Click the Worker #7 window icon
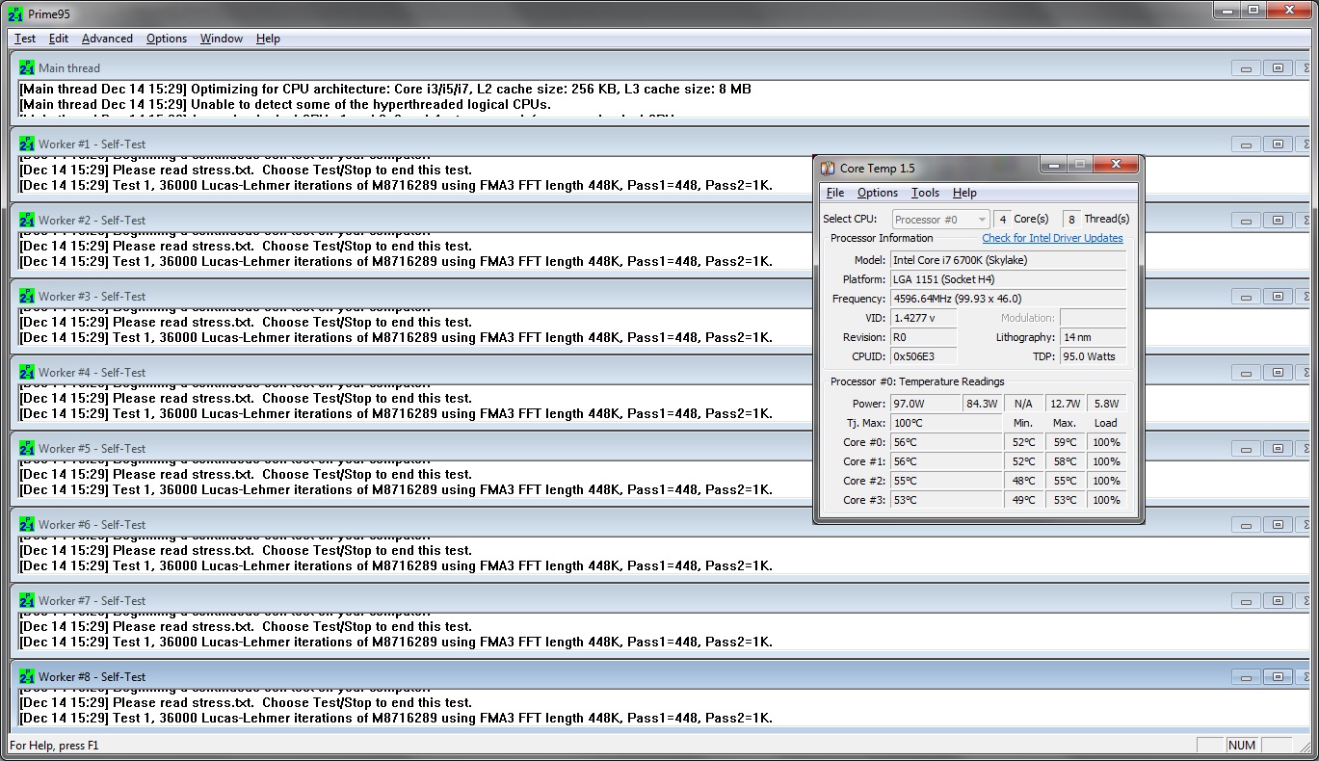The width and height of the screenshot is (1319, 761). coord(27,601)
